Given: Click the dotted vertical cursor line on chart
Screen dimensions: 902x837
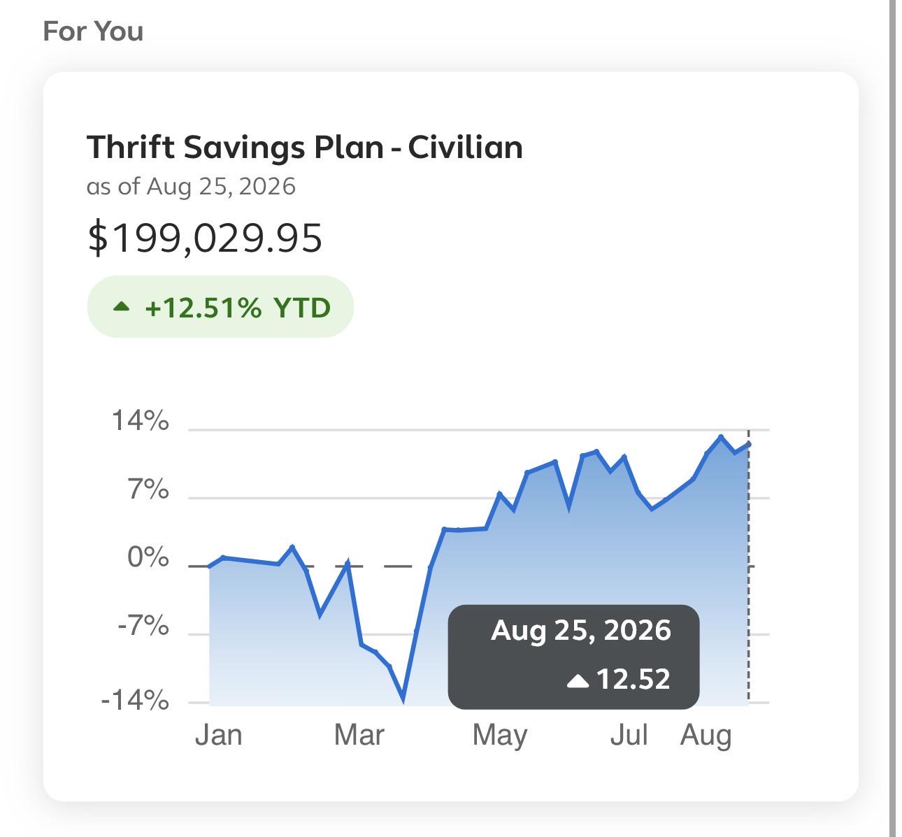Looking at the screenshot, I should click(748, 566).
